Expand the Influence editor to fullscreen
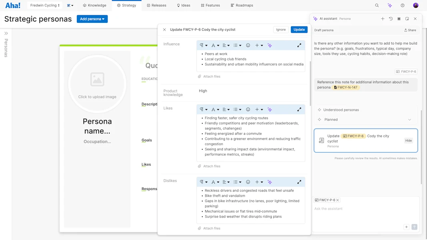The width and height of the screenshot is (427, 240). tap(299, 46)
